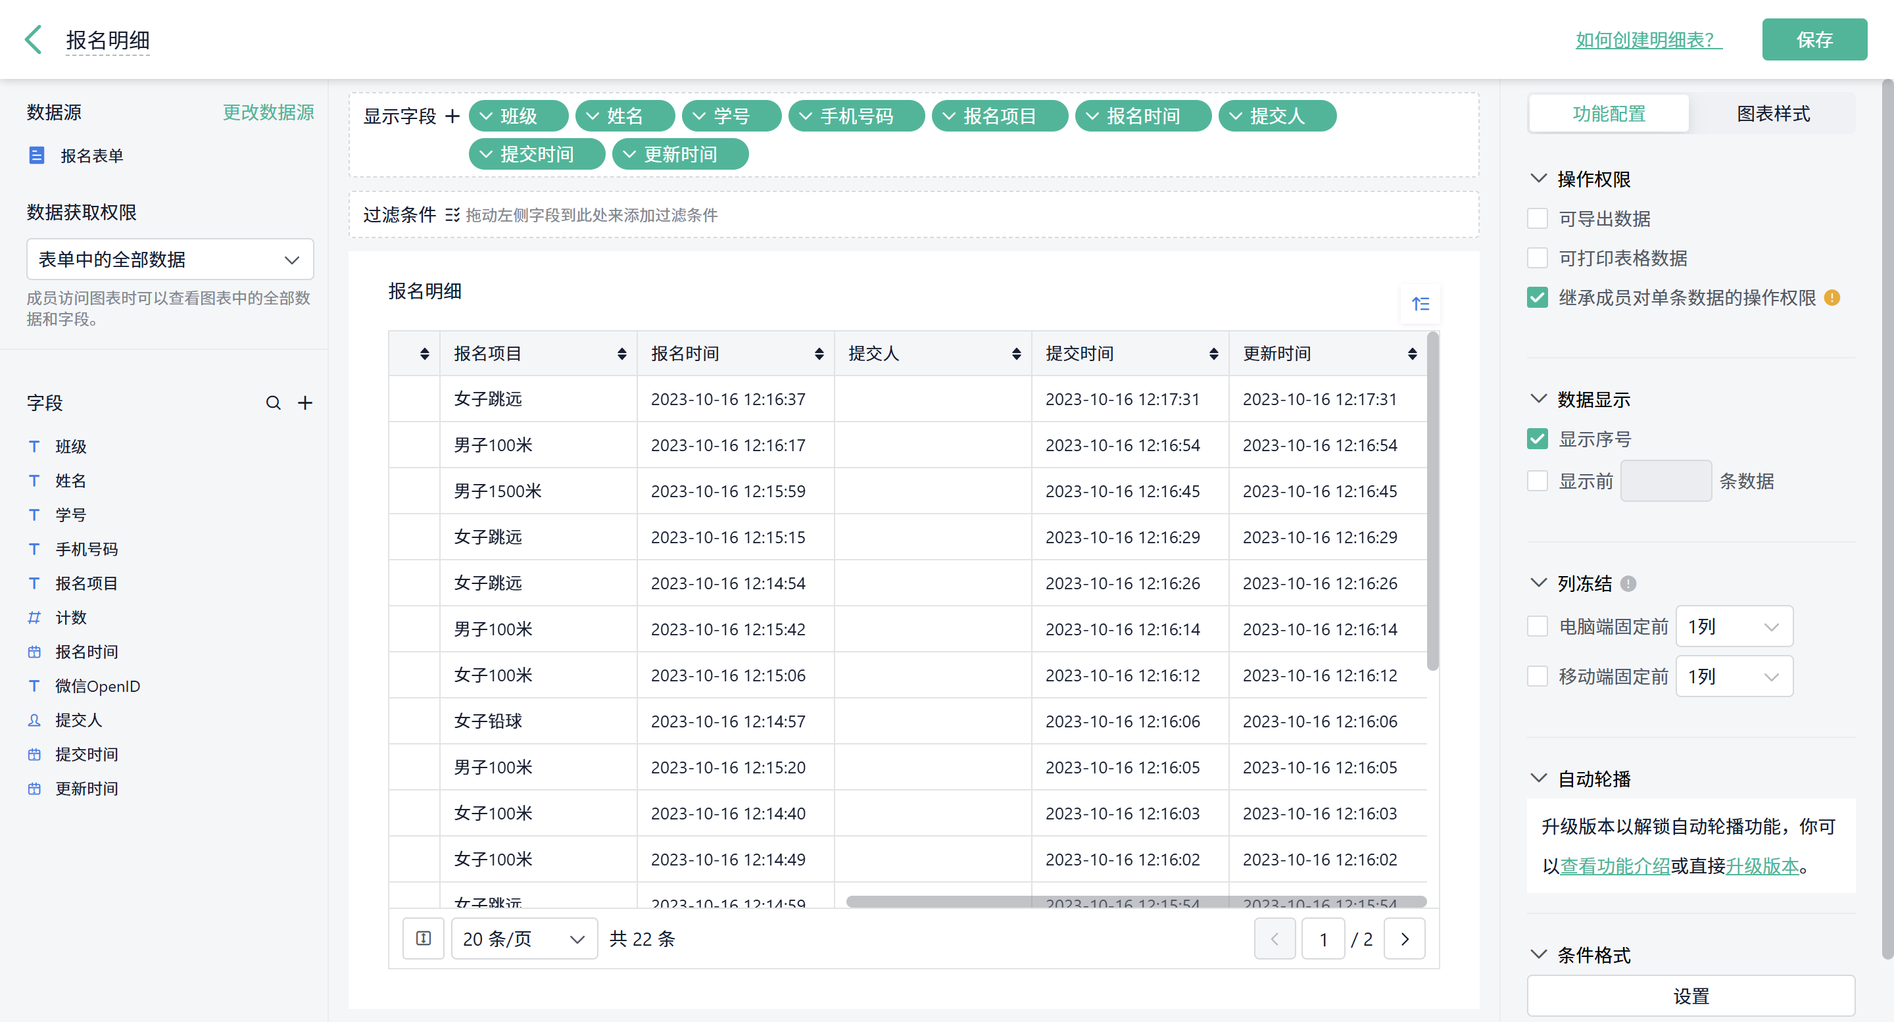The height and width of the screenshot is (1022, 1894).
Task: Click the back arrow next to 报名明细
Action: 33,39
